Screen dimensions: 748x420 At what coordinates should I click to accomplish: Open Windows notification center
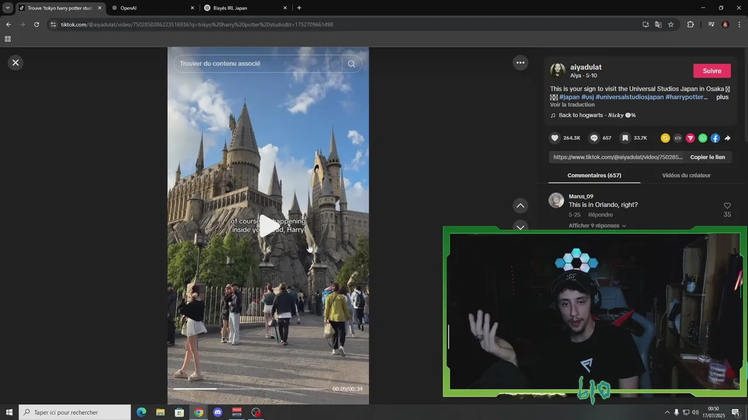coord(735,412)
